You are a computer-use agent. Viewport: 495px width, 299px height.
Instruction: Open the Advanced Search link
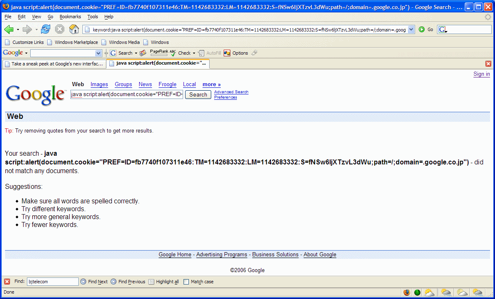tap(231, 92)
